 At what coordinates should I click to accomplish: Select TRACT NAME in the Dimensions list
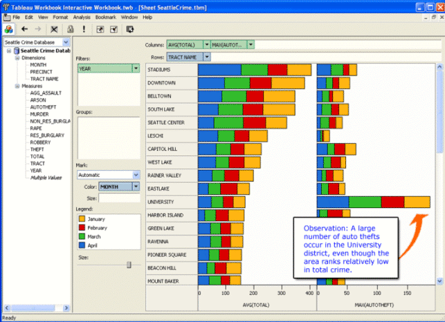point(44,79)
